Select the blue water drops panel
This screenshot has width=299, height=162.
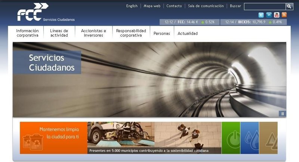click(249, 138)
